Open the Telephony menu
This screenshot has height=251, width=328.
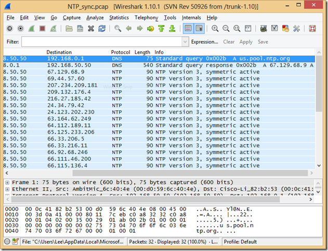pyautogui.click(x=146, y=18)
